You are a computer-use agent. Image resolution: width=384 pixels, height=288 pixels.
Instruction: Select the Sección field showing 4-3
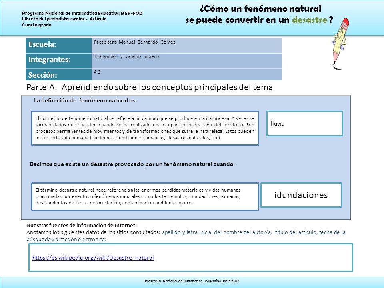coord(186,75)
